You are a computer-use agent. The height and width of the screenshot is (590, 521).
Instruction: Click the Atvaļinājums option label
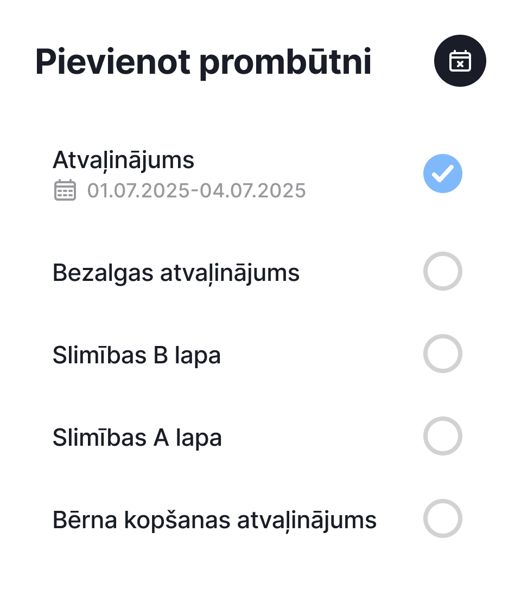pyautogui.click(x=124, y=161)
